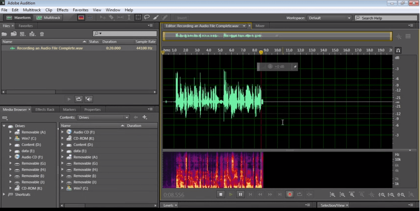Screen dimensions: 420x211
Task: Toggle headphone channel icon beside timeline ruler
Action: [398, 50]
